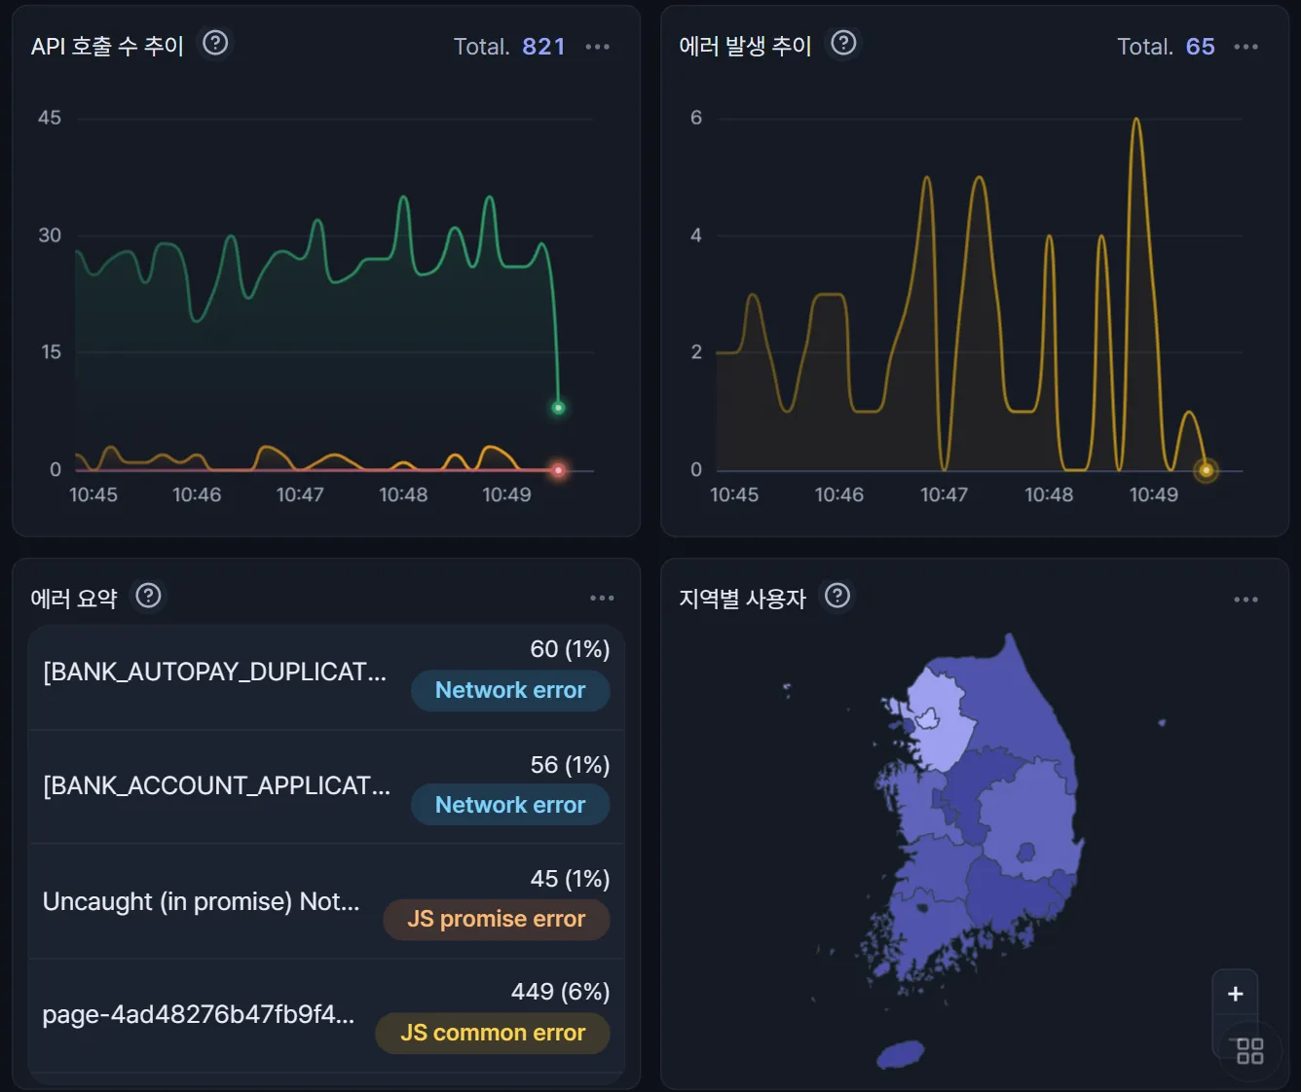This screenshot has width=1301, height=1092.
Task: Open more options menu for API 호출 수 추이
Action: tap(597, 47)
